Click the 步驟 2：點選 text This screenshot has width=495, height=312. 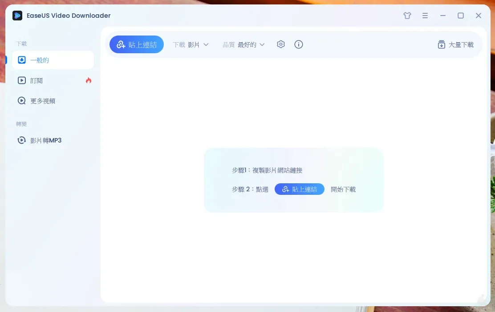coord(250,189)
